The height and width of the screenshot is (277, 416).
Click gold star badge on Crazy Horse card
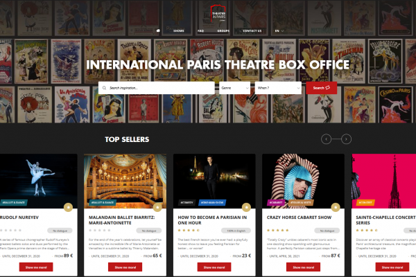[336, 207]
